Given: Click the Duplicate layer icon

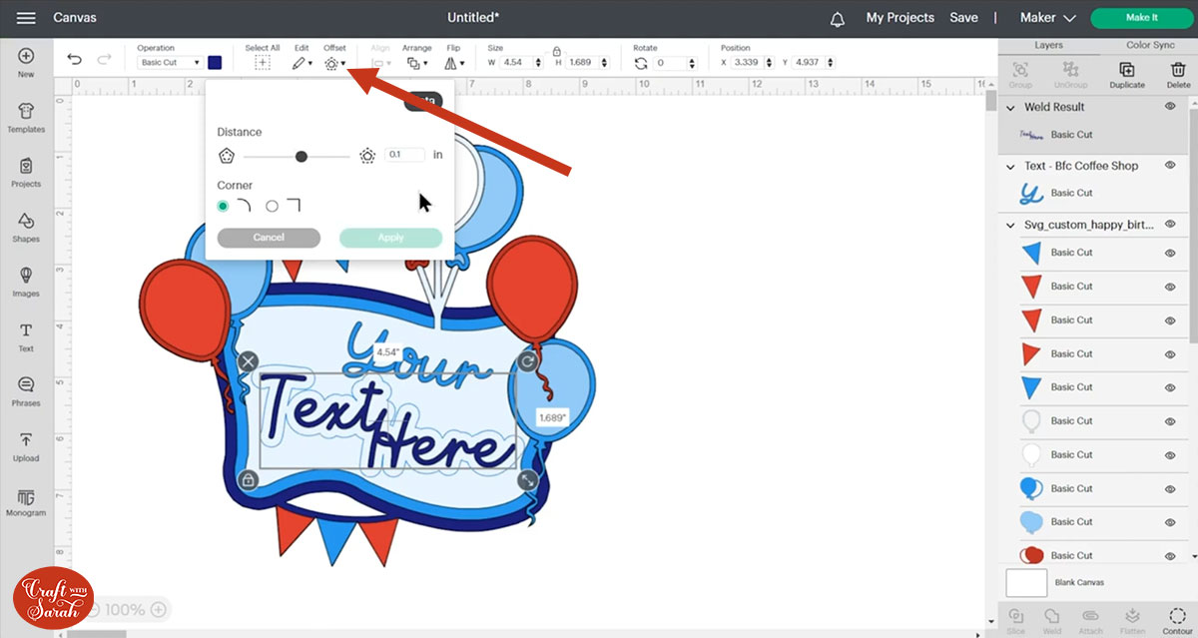Looking at the screenshot, I should point(1127,72).
